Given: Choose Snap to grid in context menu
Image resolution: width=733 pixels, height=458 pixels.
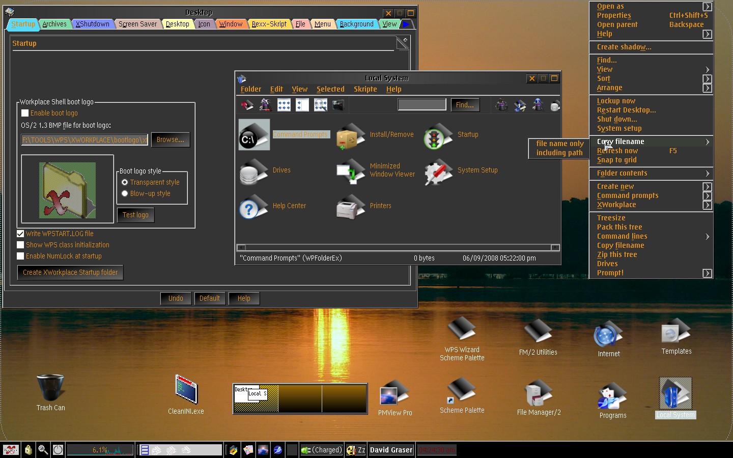Looking at the screenshot, I should [616, 160].
